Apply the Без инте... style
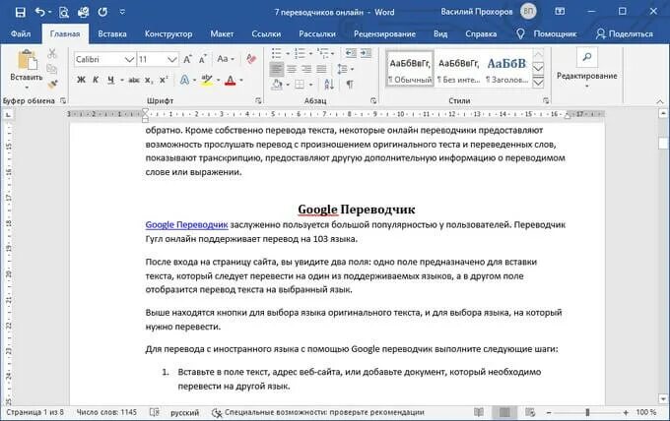 tap(459, 69)
